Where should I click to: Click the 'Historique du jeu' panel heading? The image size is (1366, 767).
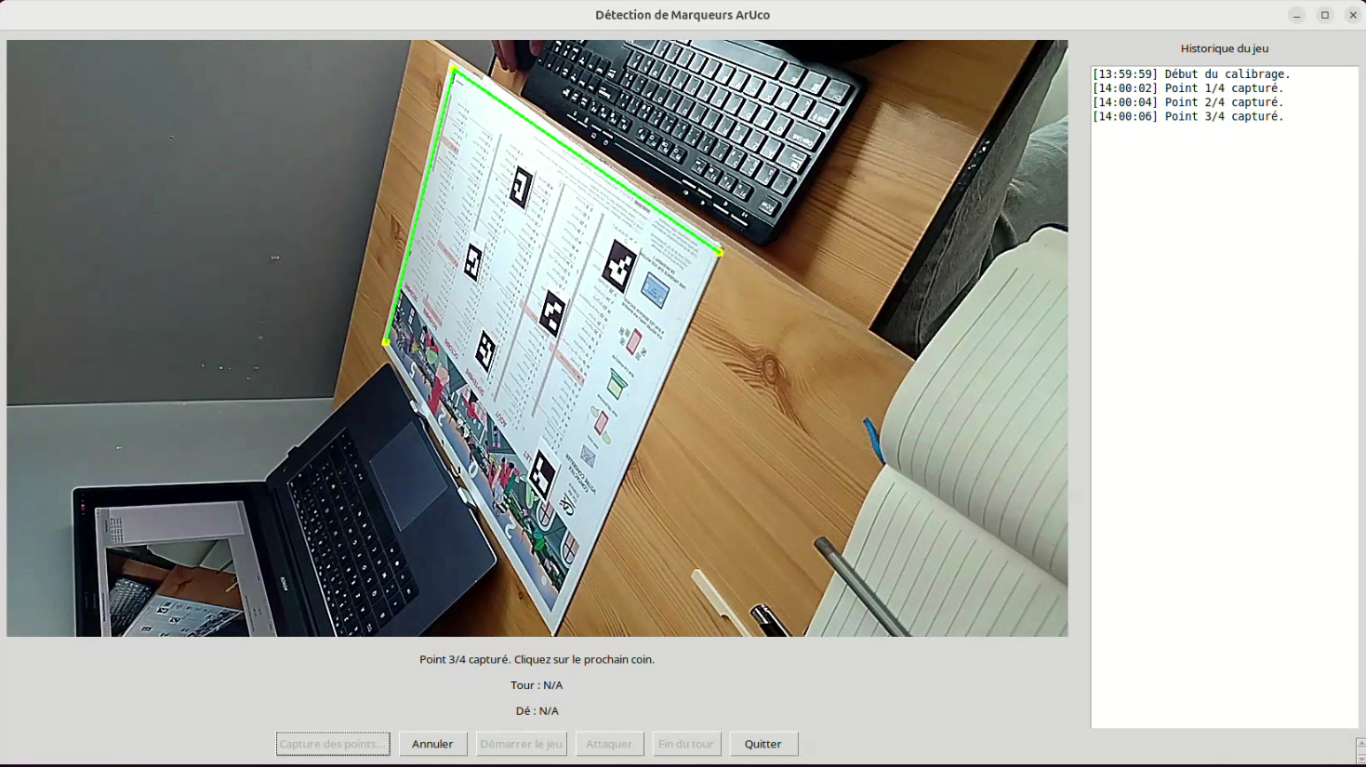pyautogui.click(x=1224, y=48)
